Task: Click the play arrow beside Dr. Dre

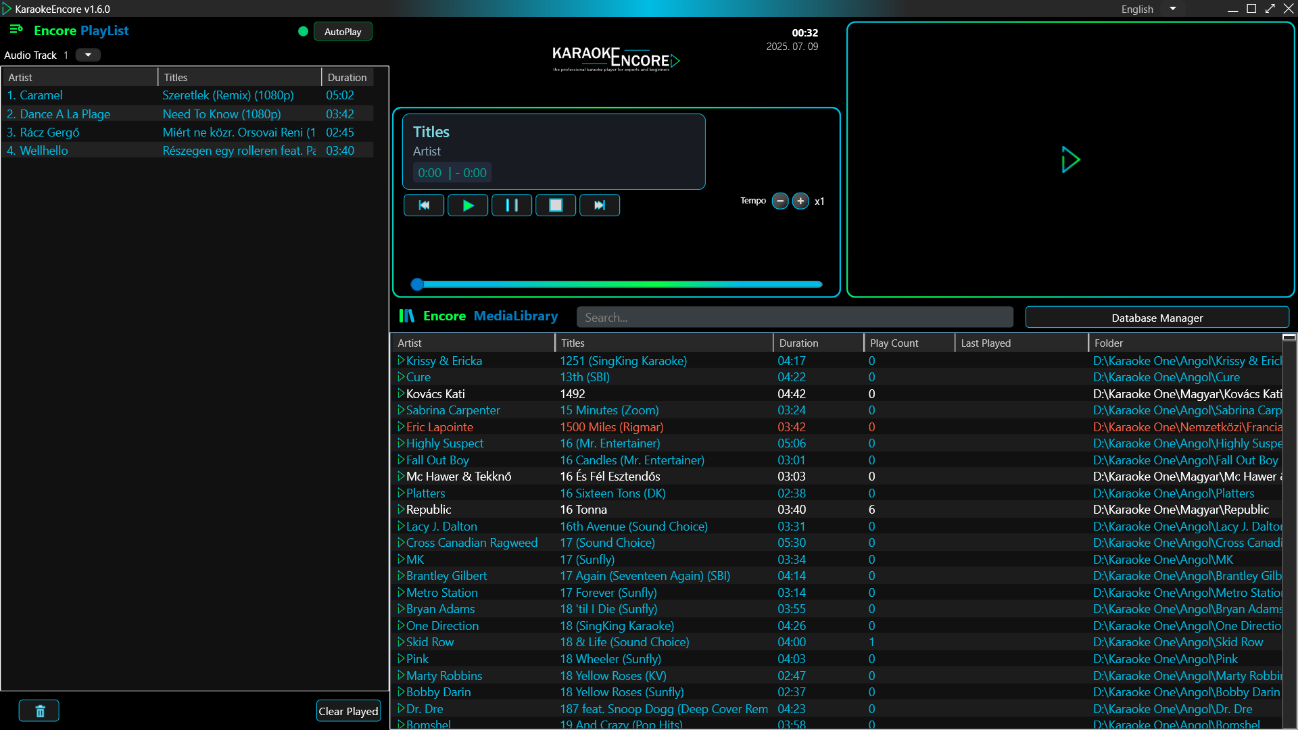Action: click(401, 709)
